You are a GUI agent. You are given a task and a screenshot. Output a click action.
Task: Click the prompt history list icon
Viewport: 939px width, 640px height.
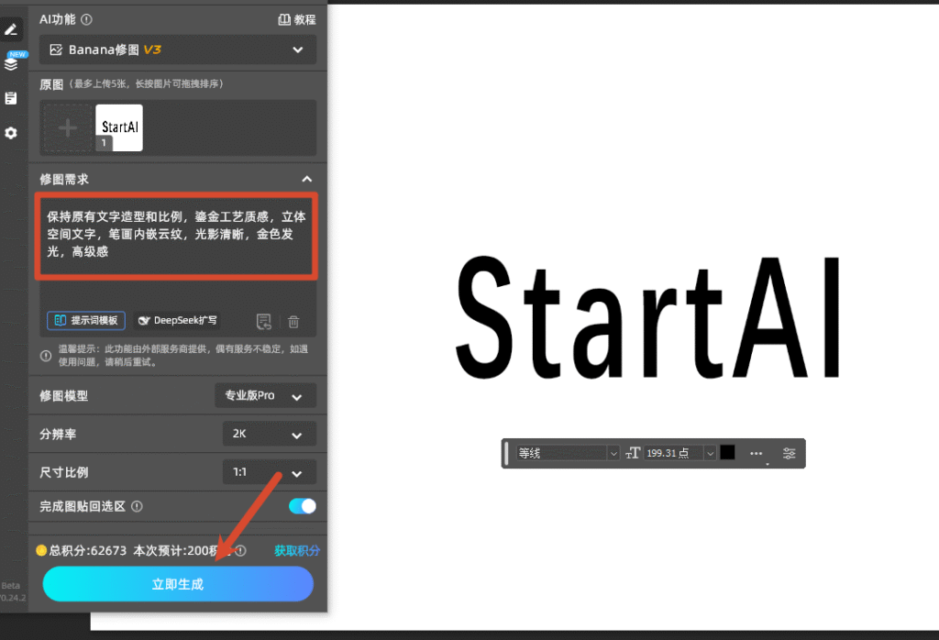pos(263,322)
